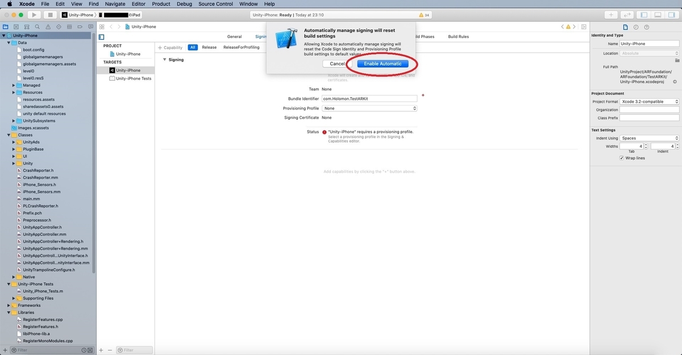Image resolution: width=682 pixels, height=355 pixels.
Task: Open the Indent Using dropdown
Action: [650, 138]
